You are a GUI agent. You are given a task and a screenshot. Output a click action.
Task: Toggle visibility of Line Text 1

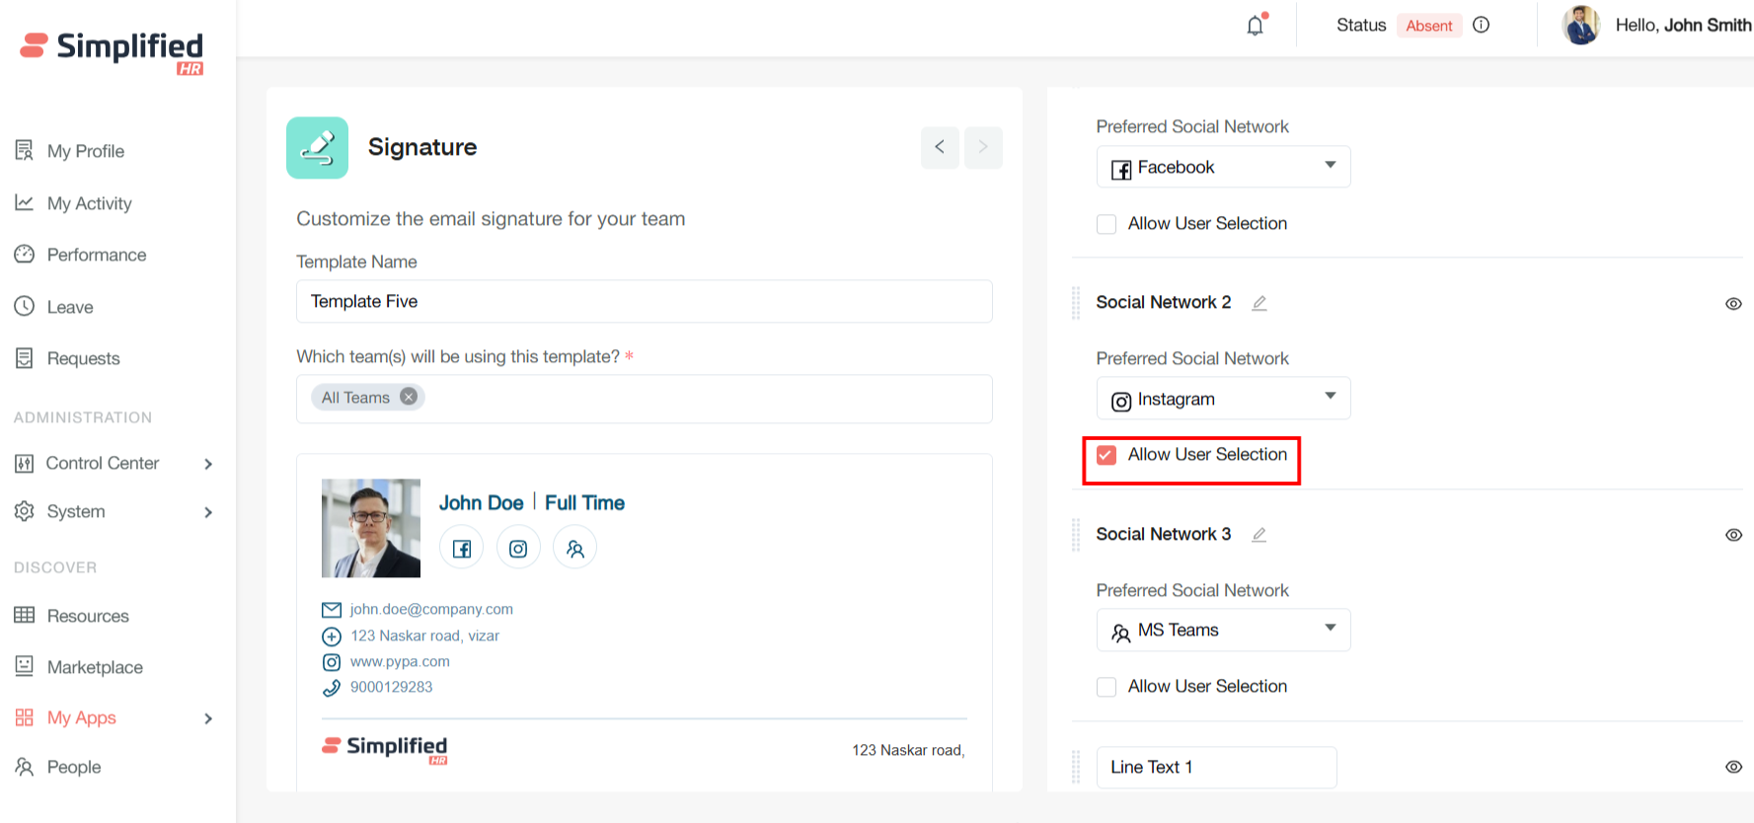(1732, 767)
